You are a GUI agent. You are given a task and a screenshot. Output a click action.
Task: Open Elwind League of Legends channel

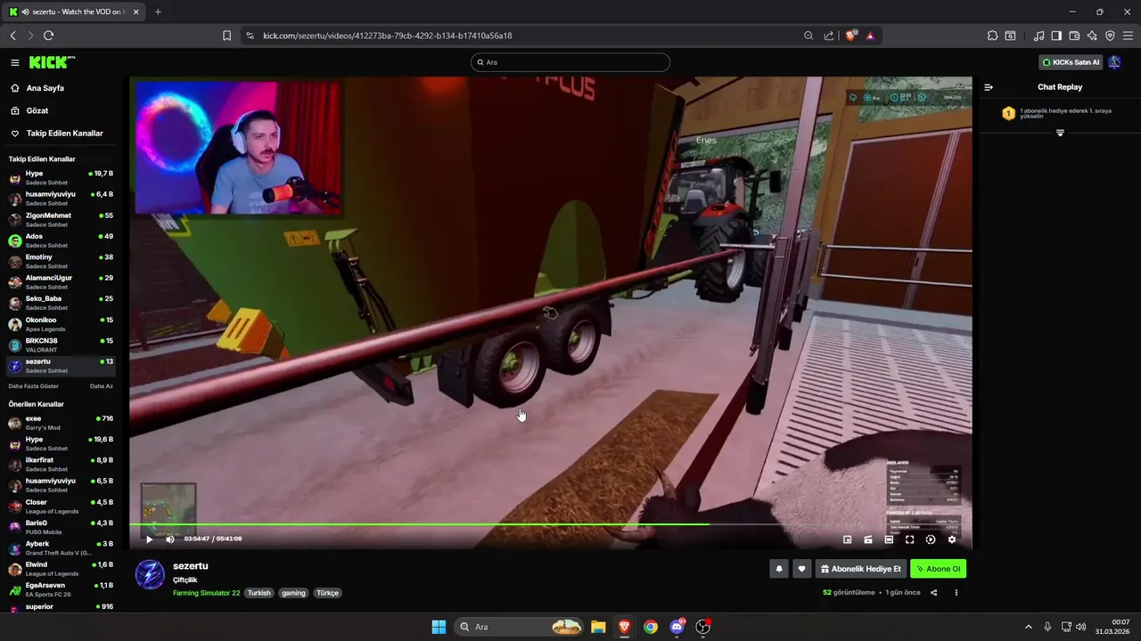coord(61,569)
